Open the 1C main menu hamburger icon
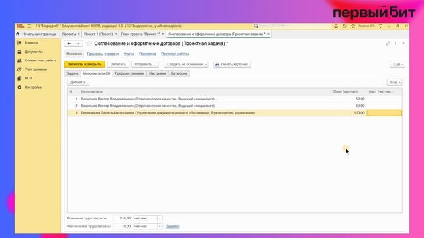Image resolution: width=424 pixels, height=238 pixels. pyautogui.click(x=29, y=26)
